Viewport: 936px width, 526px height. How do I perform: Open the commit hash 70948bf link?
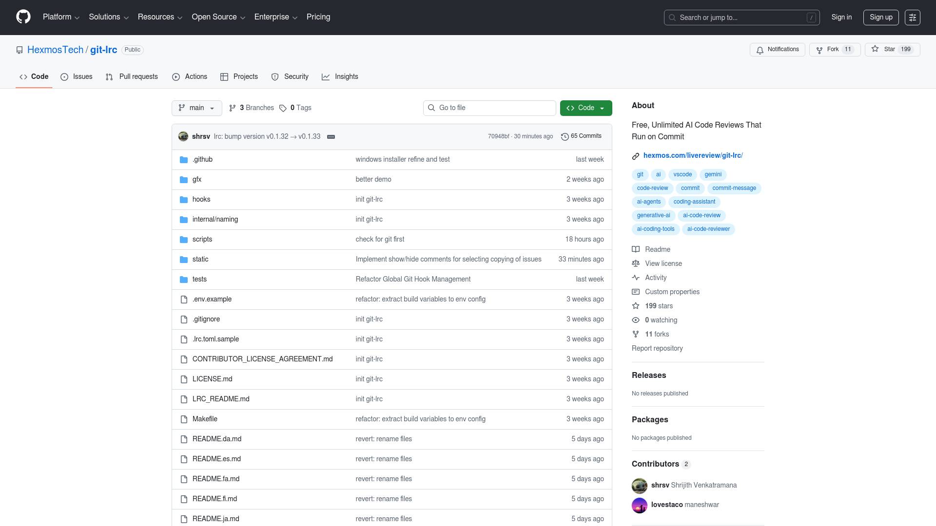coord(498,137)
